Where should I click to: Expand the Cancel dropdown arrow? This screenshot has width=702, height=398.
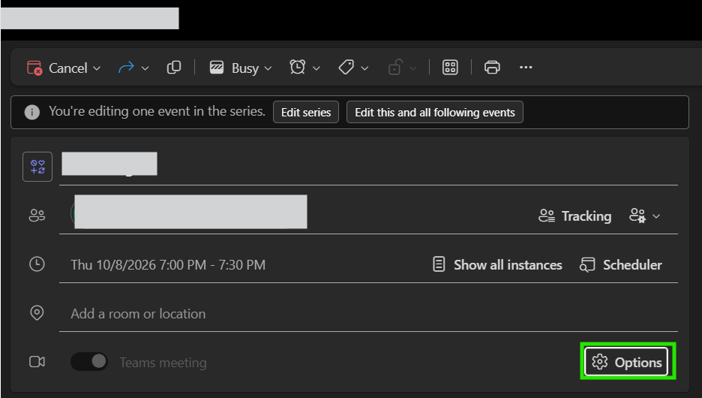coord(97,68)
